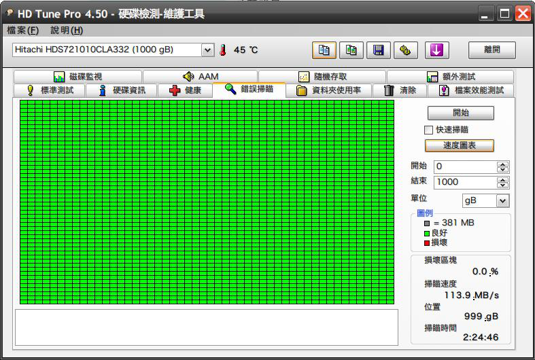Click the green 良好 legend swatch

[x=427, y=234]
